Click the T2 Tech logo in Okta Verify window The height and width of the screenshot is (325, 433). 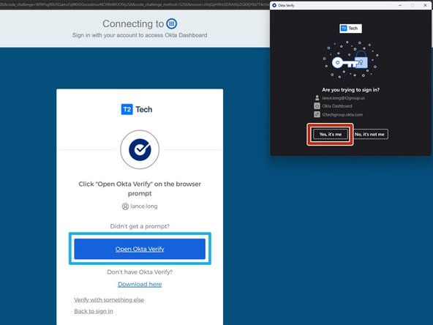pyautogui.click(x=350, y=29)
